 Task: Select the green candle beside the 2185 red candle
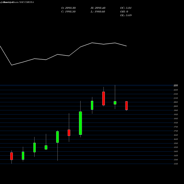[x=92, y=105]
